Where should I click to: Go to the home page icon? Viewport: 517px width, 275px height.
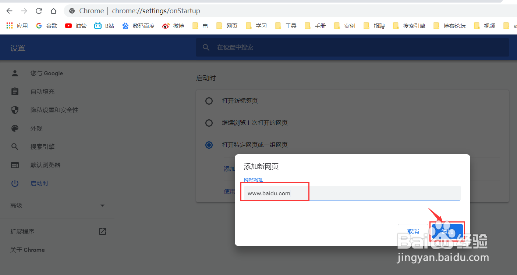54,11
